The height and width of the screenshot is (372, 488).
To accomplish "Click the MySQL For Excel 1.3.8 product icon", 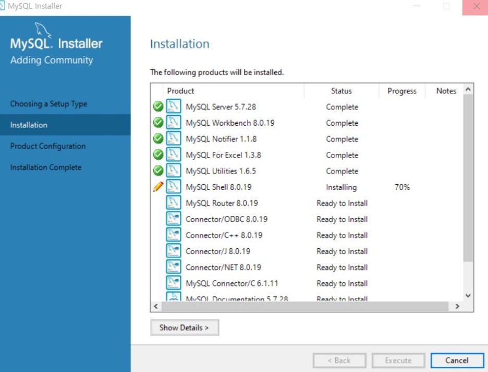I will click(173, 154).
